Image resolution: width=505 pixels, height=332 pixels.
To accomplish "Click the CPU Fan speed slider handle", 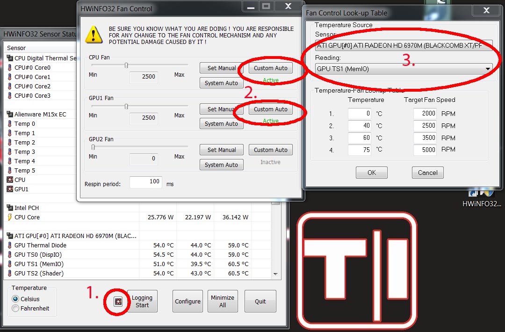I will point(126,65).
